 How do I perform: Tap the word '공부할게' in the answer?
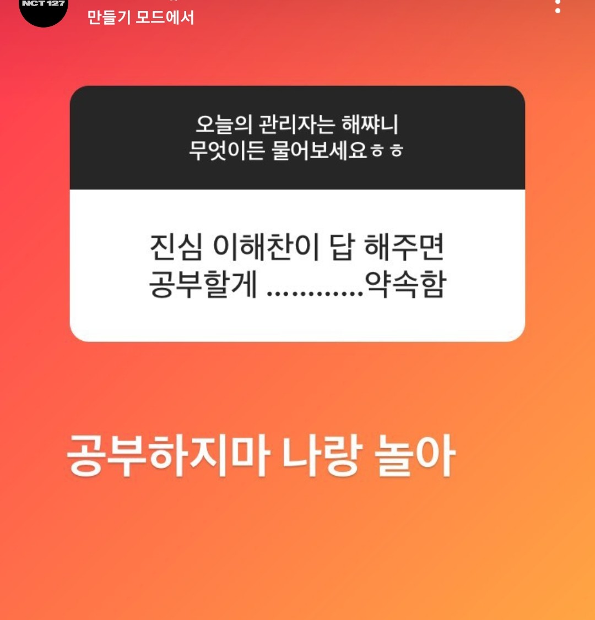203,284
